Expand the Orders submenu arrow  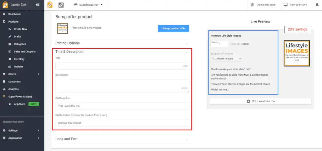click(39, 74)
